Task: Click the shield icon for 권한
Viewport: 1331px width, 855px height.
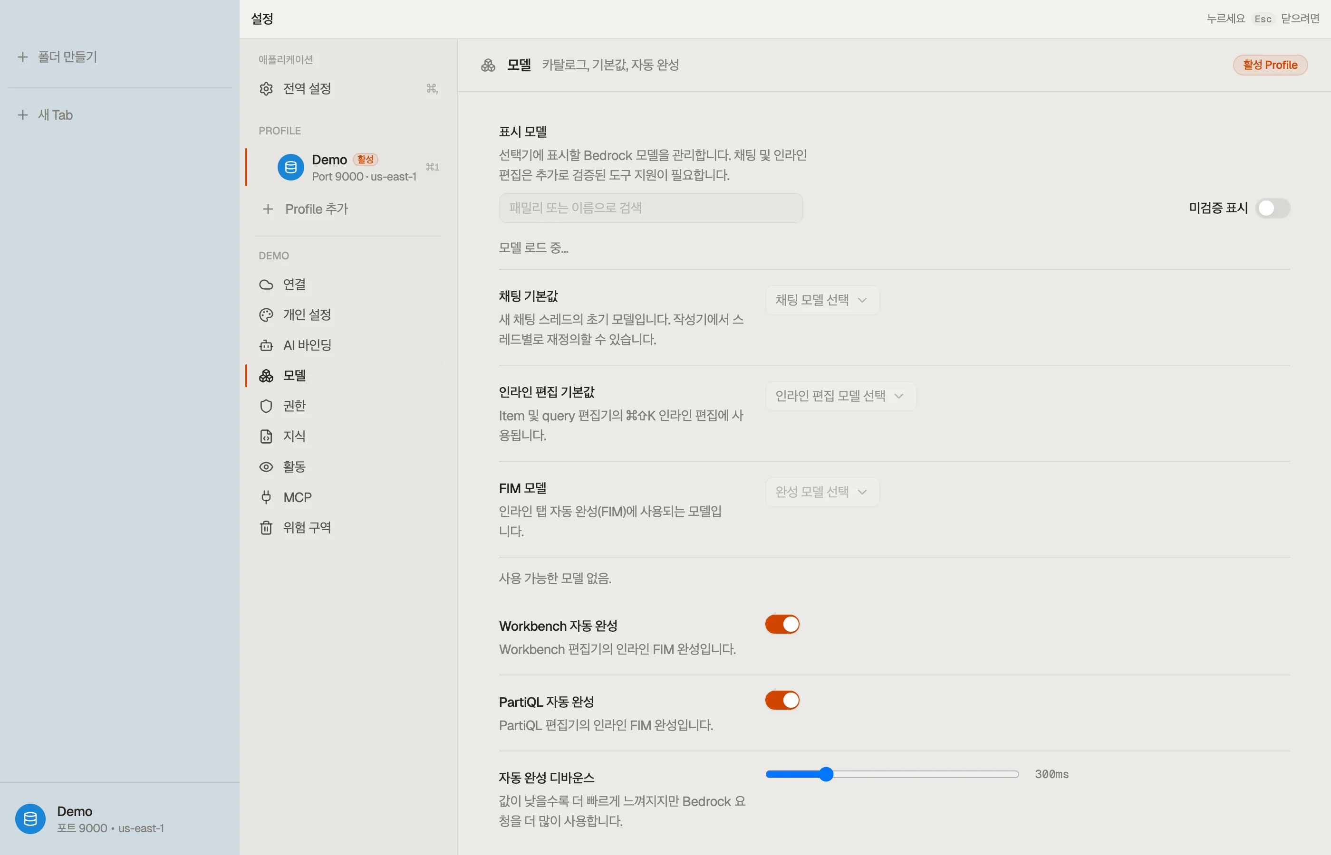Action: pyautogui.click(x=266, y=406)
